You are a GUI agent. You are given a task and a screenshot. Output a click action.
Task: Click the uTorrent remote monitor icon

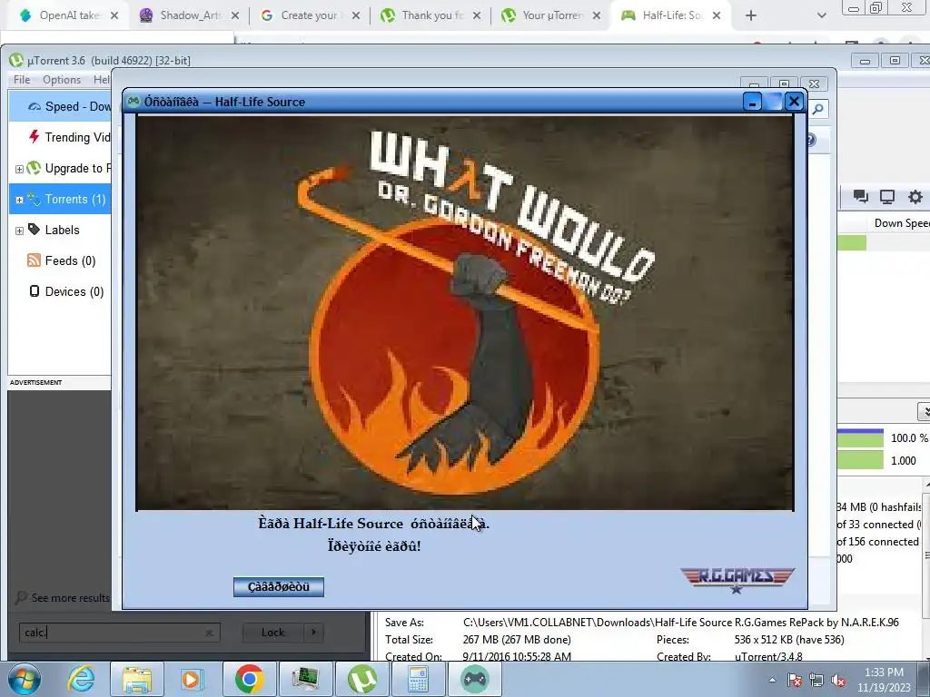[x=887, y=197]
